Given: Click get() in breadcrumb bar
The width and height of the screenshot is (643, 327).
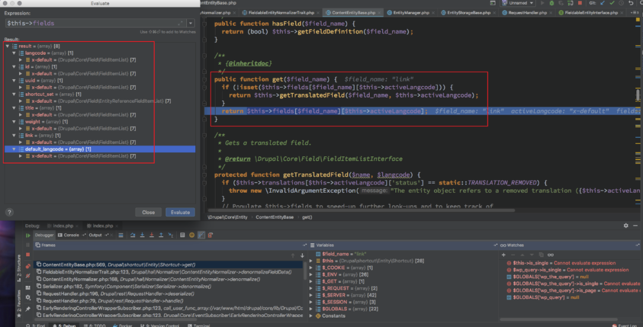Looking at the screenshot, I should (x=307, y=218).
